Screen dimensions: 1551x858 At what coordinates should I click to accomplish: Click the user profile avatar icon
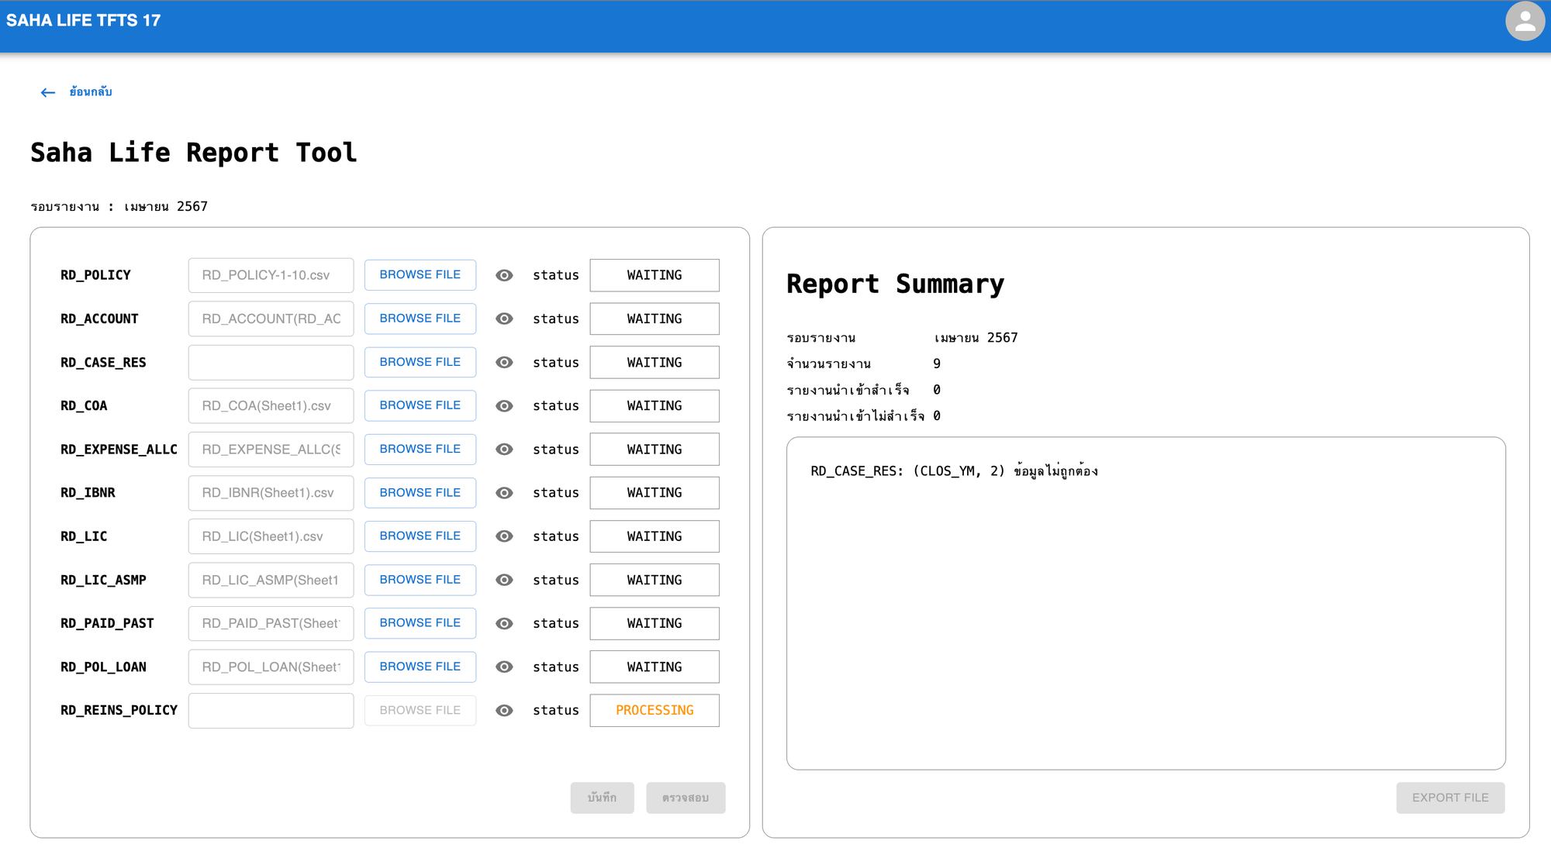1525,22
